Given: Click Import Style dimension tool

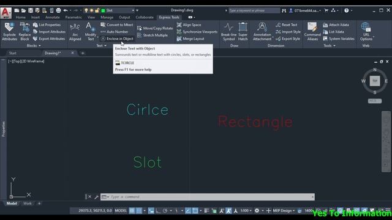Looking at the screenshot, I should point(288,32).
